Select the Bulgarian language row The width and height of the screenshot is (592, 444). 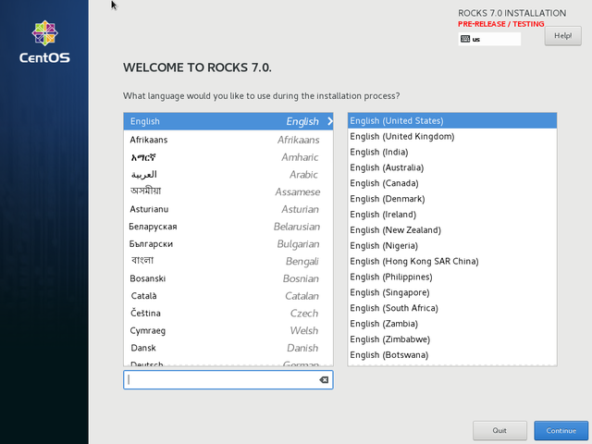coord(228,244)
